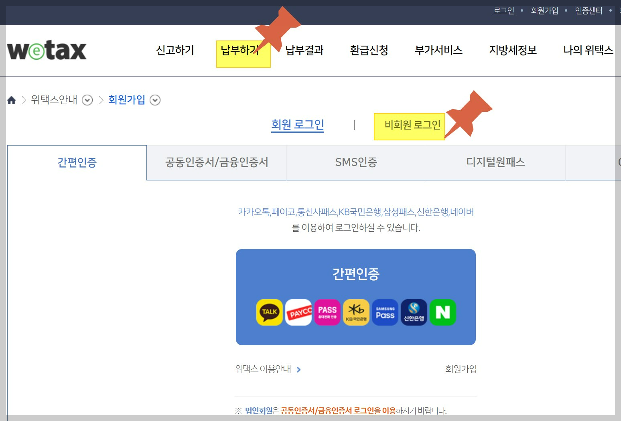The width and height of the screenshot is (621, 421).
Task: Choose the 신한은행 authentication icon
Action: click(414, 312)
